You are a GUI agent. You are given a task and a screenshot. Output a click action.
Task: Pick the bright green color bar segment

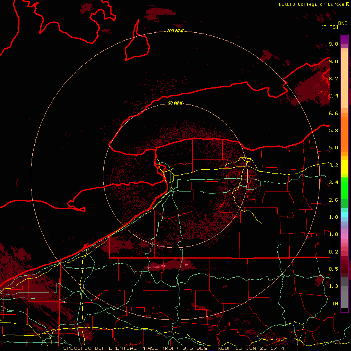pyautogui.click(x=344, y=189)
